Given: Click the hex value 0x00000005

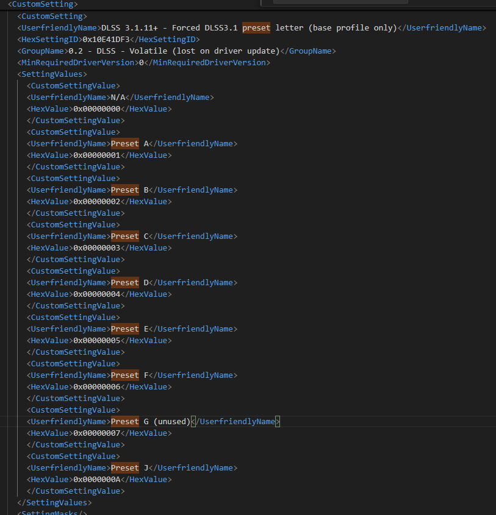Looking at the screenshot, I should (x=97, y=340).
